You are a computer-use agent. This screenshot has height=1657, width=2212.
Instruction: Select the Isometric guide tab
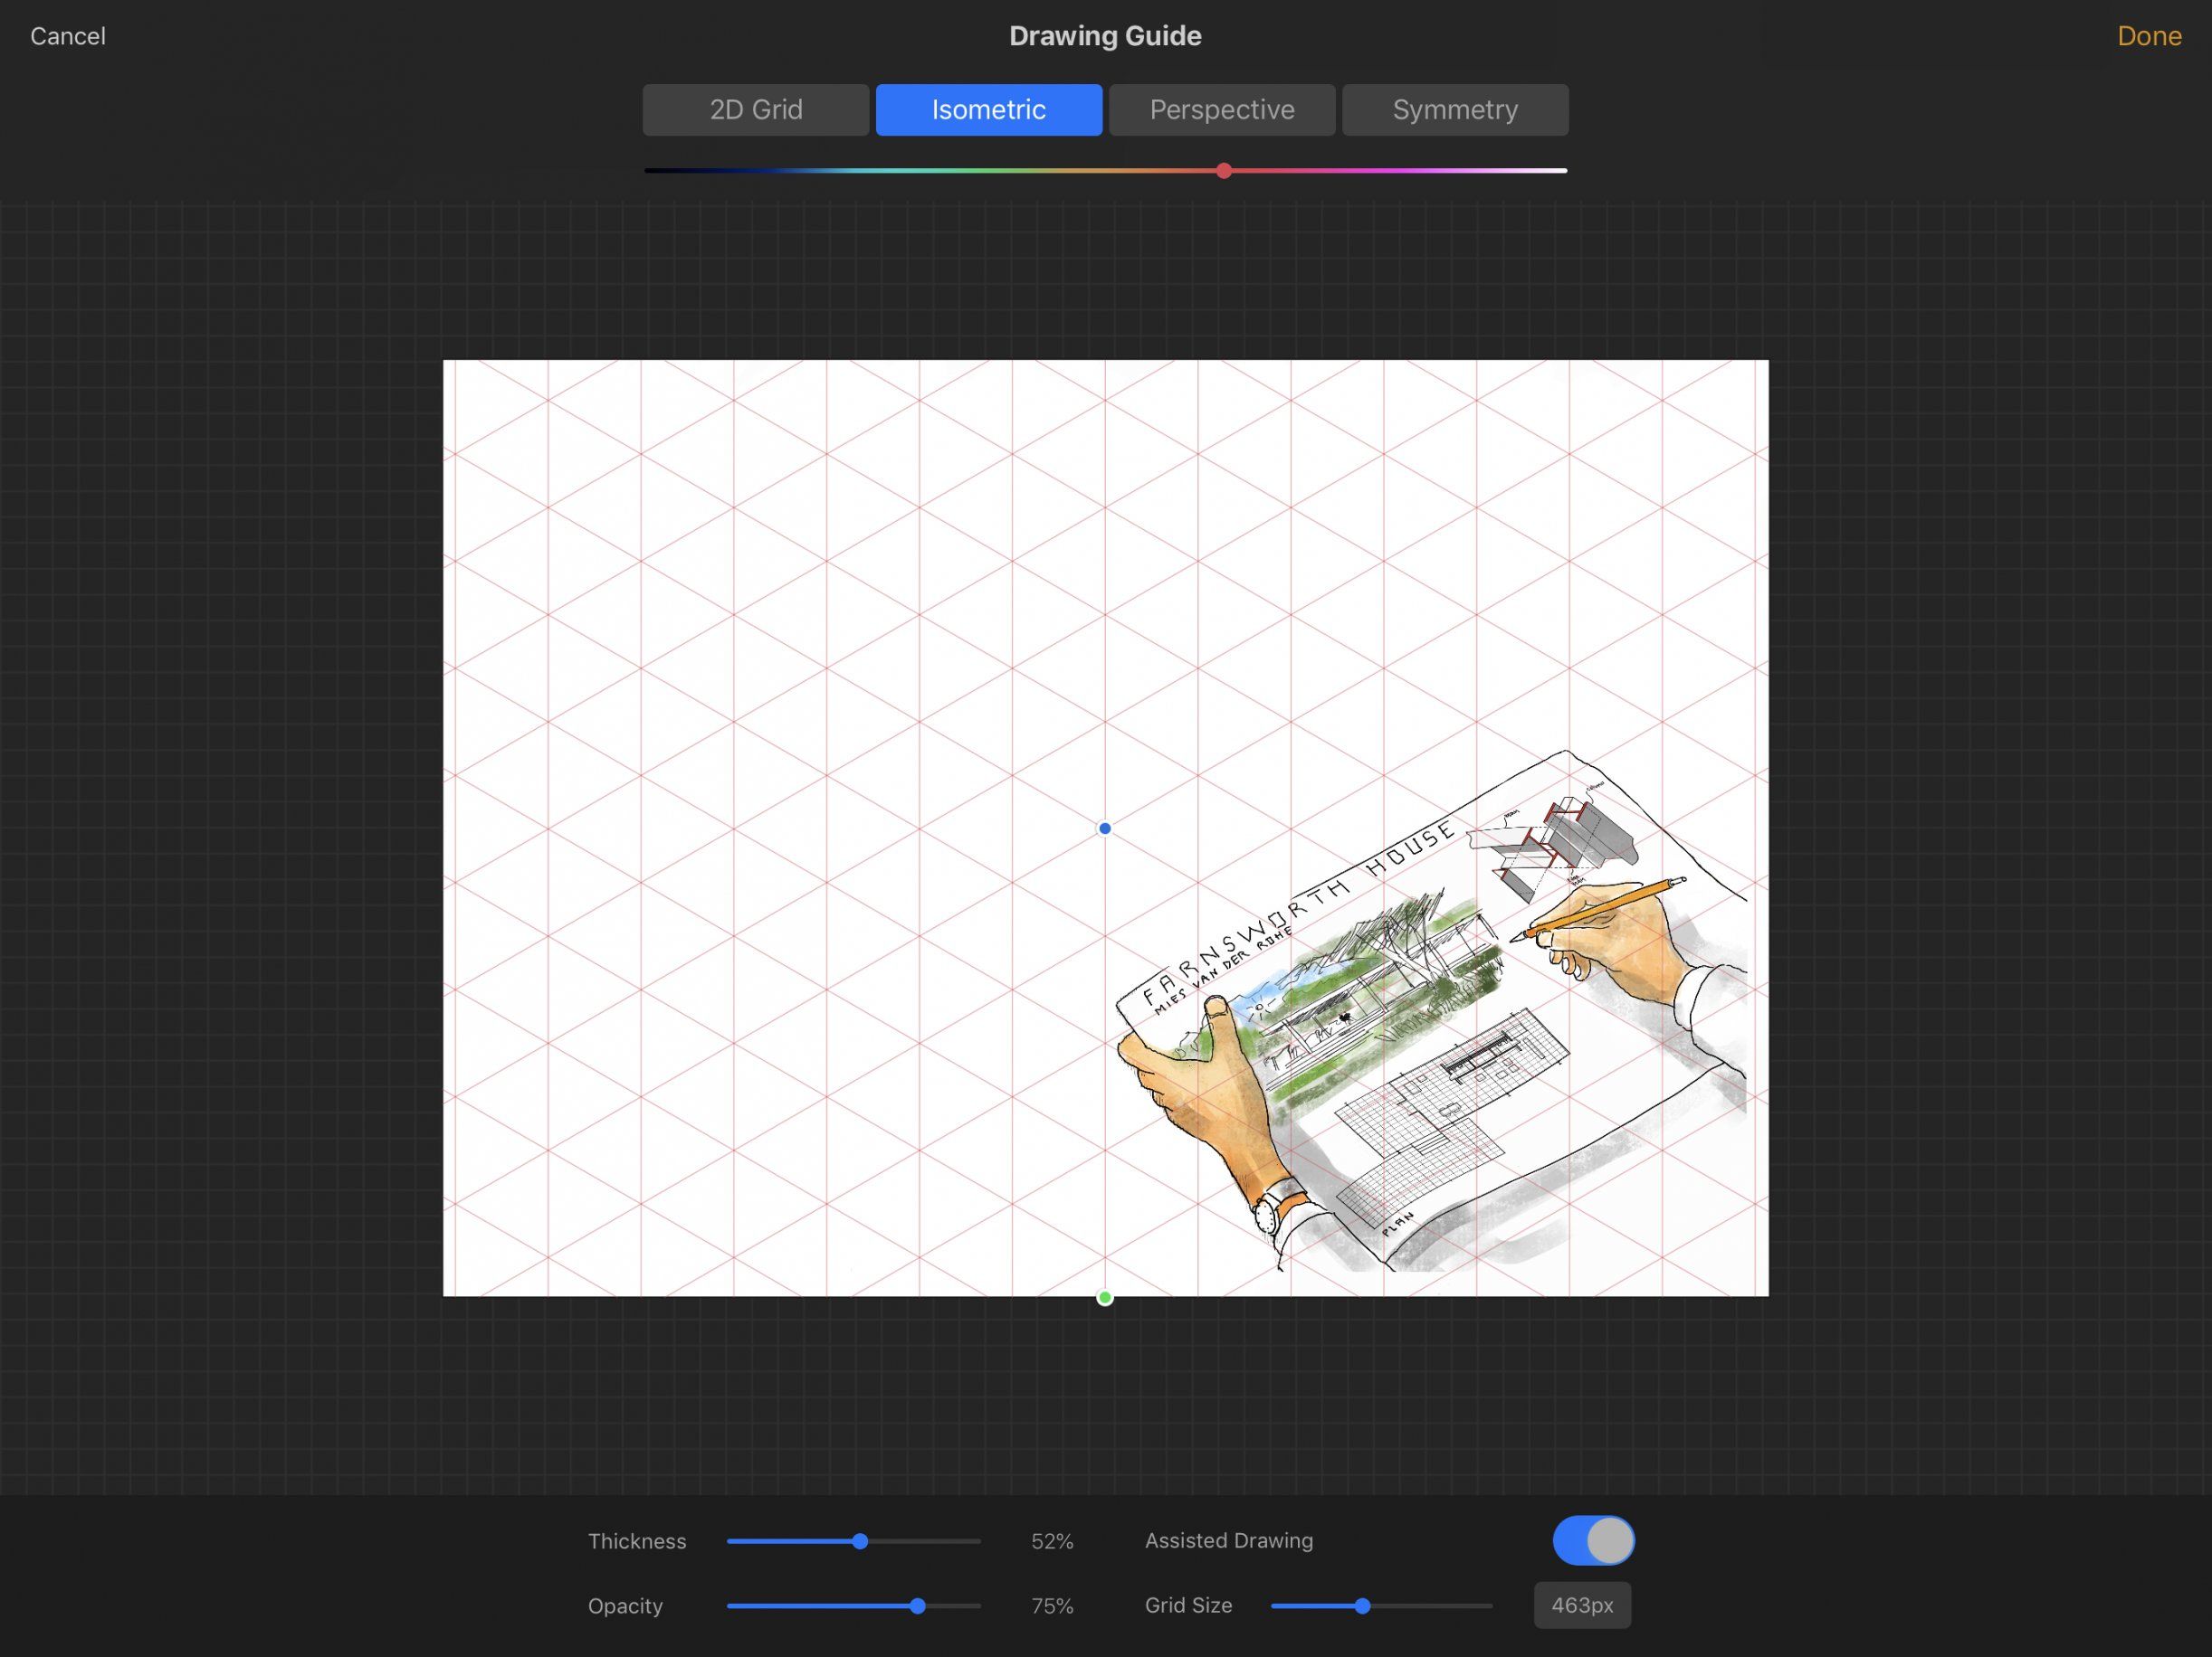[x=989, y=110]
